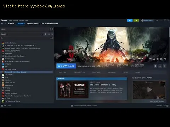This screenshot has width=170, height=127.
Task: Select NARAKA: BLADEPOINT in the list
Action: coord(12,51)
